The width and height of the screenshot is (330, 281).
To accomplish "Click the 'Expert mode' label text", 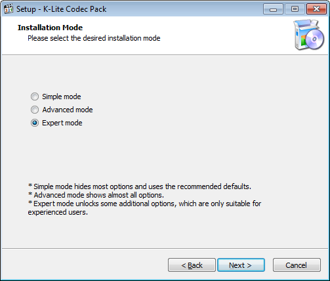I will (x=62, y=123).
